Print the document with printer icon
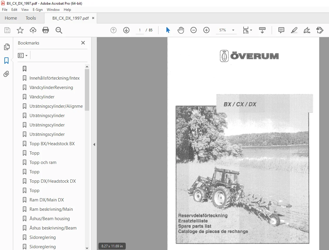 pyautogui.click(x=46, y=30)
